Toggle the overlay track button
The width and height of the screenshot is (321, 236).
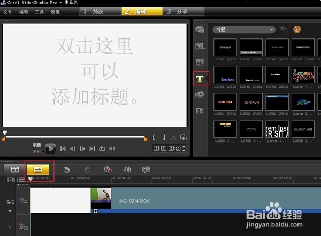pos(23,226)
